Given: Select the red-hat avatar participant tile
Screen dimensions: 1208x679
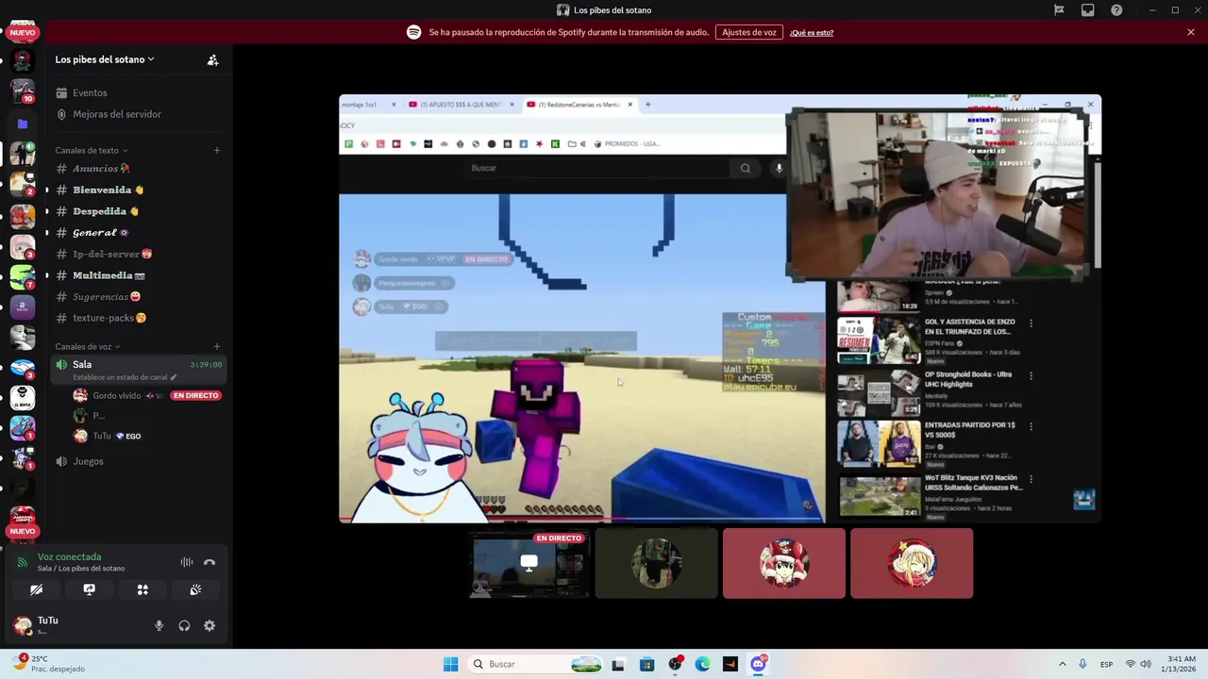Looking at the screenshot, I should (784, 563).
